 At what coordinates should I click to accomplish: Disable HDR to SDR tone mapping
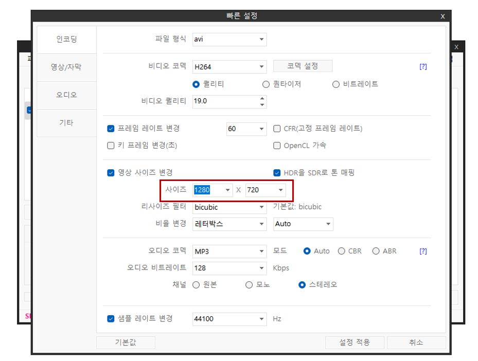[276, 173]
